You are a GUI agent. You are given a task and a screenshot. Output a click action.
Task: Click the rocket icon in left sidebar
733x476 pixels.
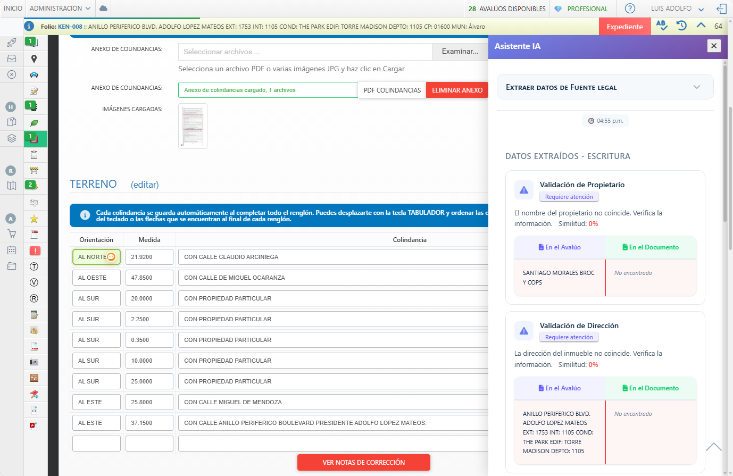click(x=12, y=43)
